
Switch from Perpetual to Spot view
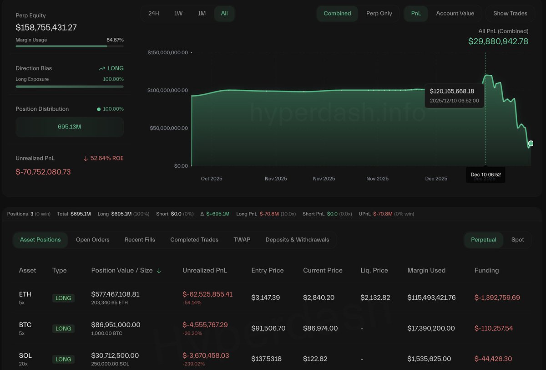pyautogui.click(x=518, y=239)
